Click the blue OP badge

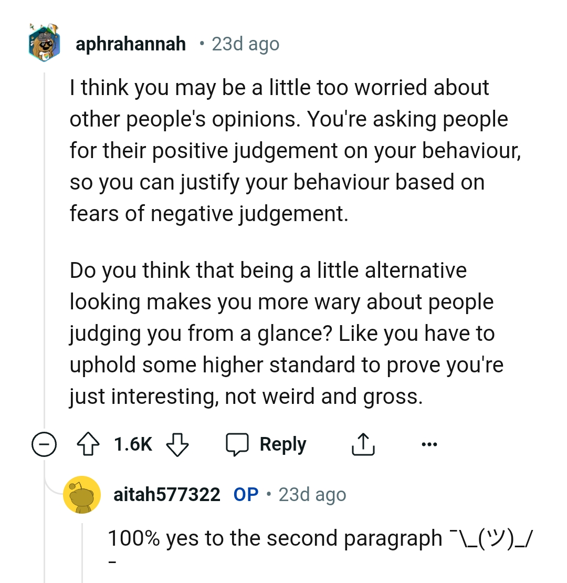[245, 494]
